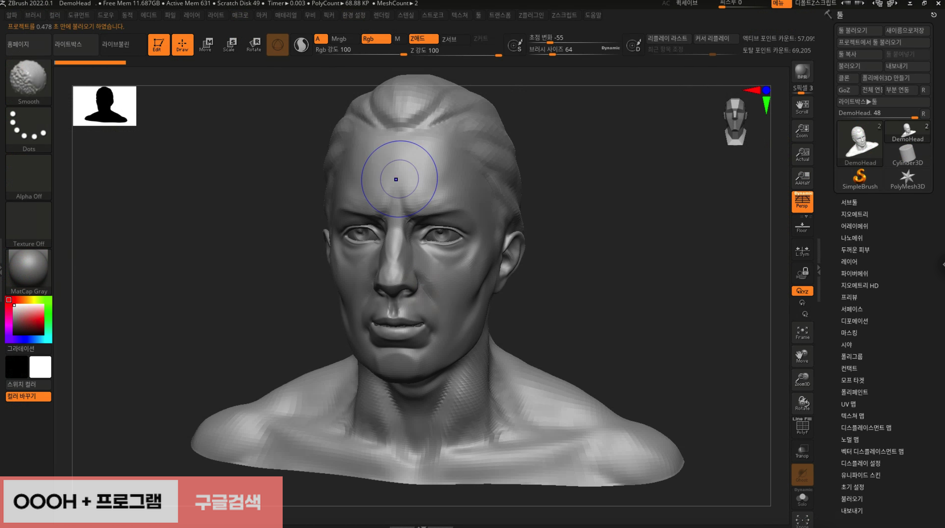Open the 렌더링 menu
This screenshot has width=945, height=528.
(381, 15)
